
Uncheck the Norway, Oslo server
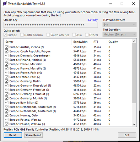coord(7,115)
